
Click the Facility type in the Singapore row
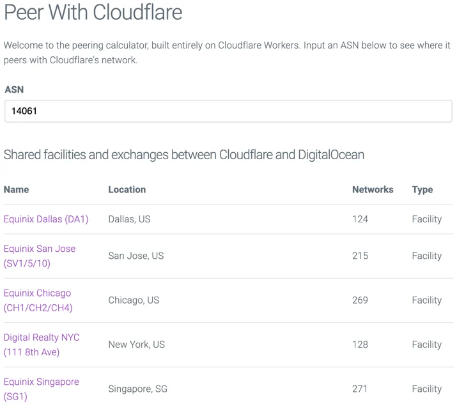tap(427, 389)
